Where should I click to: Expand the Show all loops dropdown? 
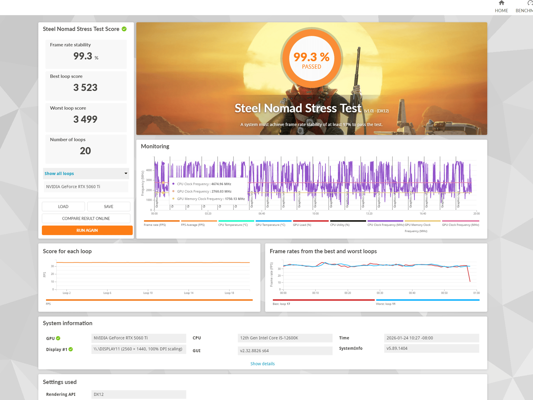coord(86,173)
